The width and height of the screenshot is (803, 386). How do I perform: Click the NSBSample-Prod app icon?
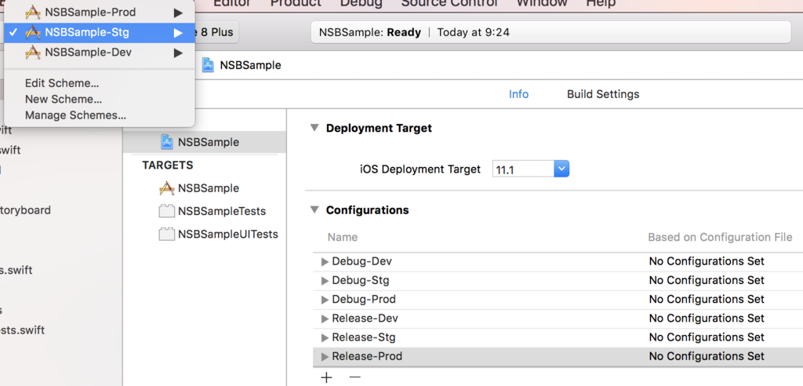pos(33,12)
